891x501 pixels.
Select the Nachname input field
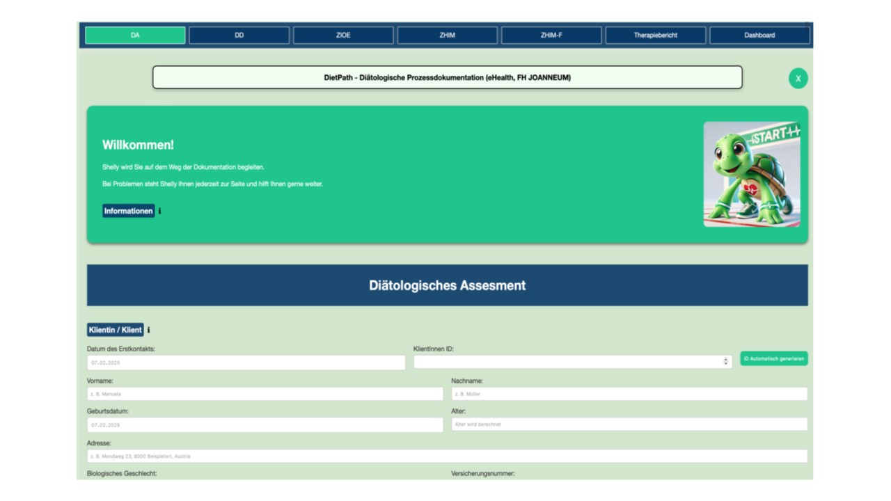tap(629, 394)
